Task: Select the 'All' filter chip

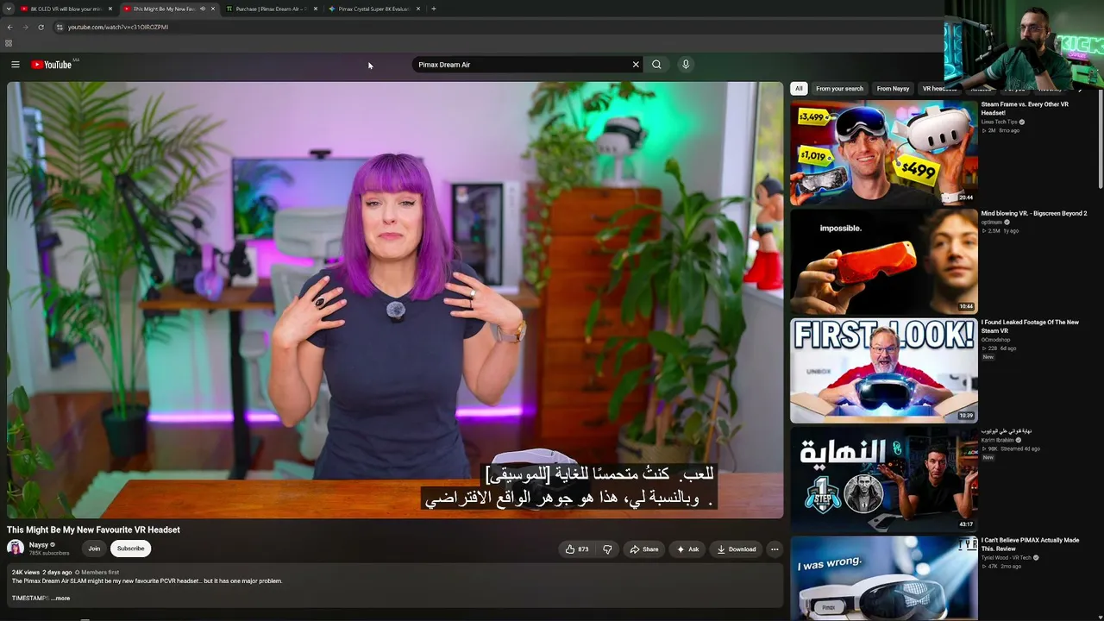Action: click(x=799, y=88)
